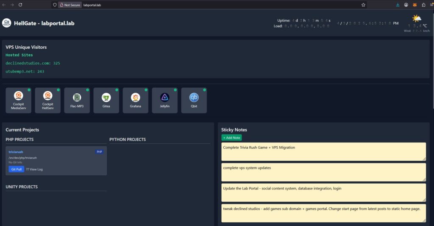Click the Current Projects heading
The width and height of the screenshot is (434, 226).
pos(22,130)
